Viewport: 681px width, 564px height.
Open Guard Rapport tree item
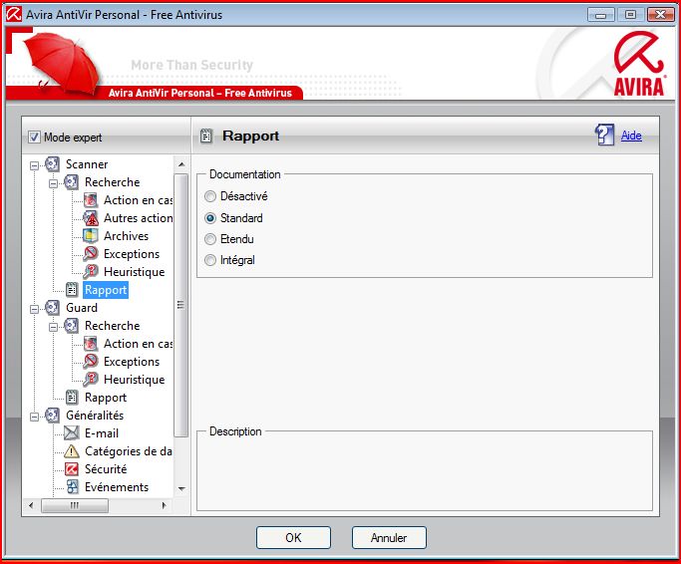coord(106,398)
